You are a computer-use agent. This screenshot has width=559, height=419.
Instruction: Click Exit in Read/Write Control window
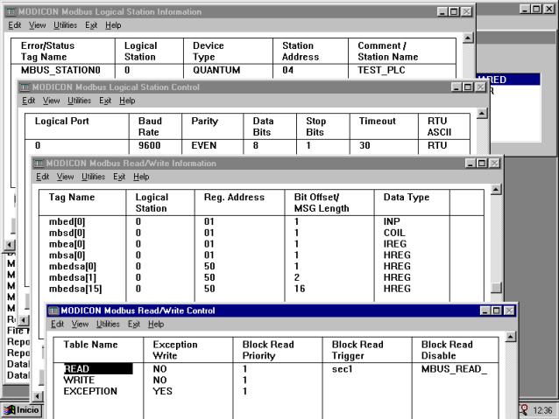(134, 324)
